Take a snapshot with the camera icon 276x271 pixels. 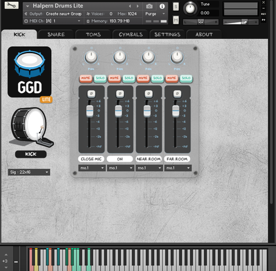pos(149,6)
